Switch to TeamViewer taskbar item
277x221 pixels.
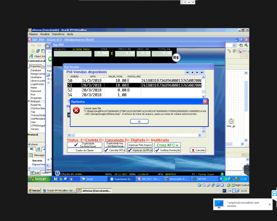pyautogui.click(x=122, y=179)
